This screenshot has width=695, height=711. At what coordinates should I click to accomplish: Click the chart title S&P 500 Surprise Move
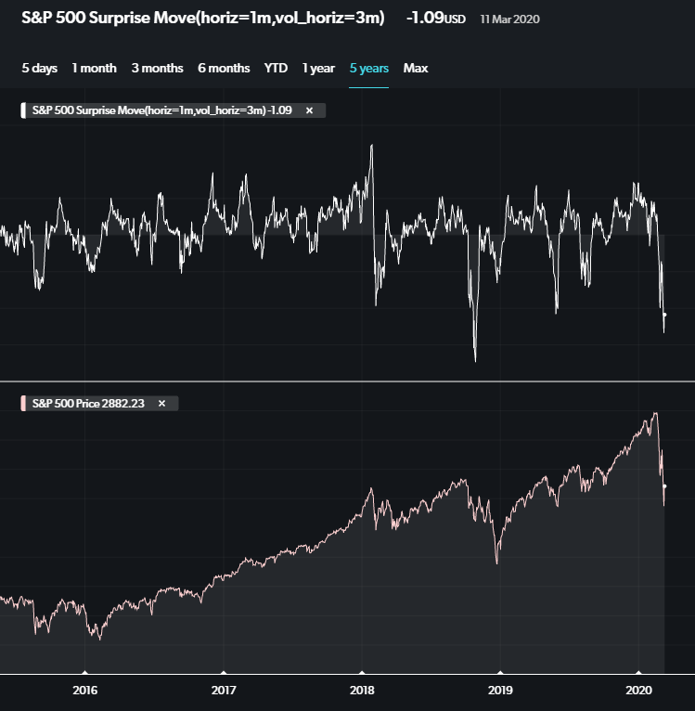pos(202,18)
